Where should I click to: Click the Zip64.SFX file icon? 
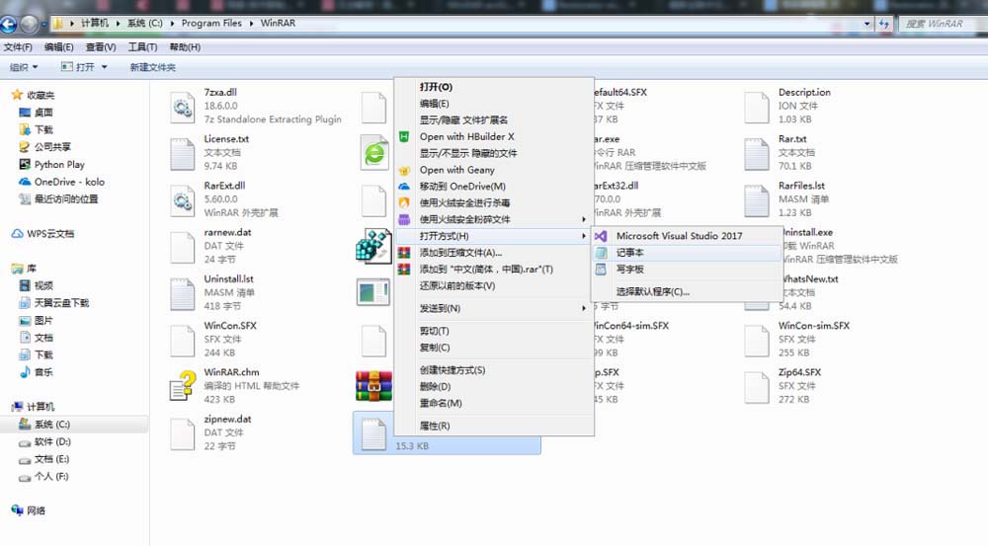pos(757,387)
